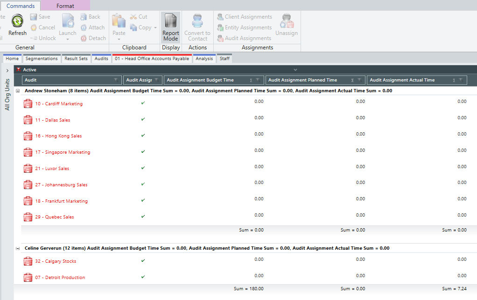Click filter icon on Audit column
The width and height of the screenshot is (477, 300).
(116, 80)
